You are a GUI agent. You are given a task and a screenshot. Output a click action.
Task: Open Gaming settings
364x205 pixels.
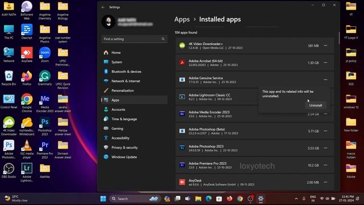[134, 129]
